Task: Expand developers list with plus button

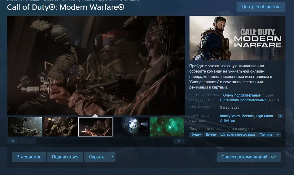Action: (280, 116)
